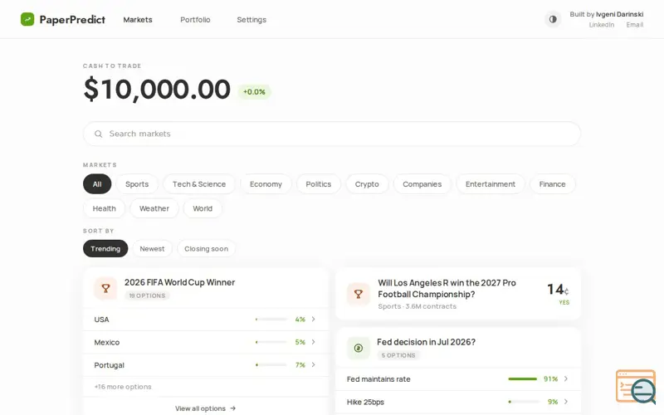
Task: Open the Los Angeles R Pro Football market
Action: (x=447, y=288)
